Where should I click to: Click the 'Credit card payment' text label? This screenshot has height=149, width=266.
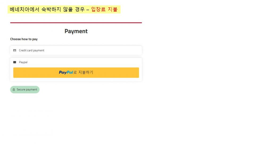pyautogui.click(x=32, y=50)
